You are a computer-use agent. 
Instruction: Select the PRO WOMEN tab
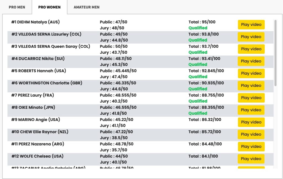click(x=49, y=7)
